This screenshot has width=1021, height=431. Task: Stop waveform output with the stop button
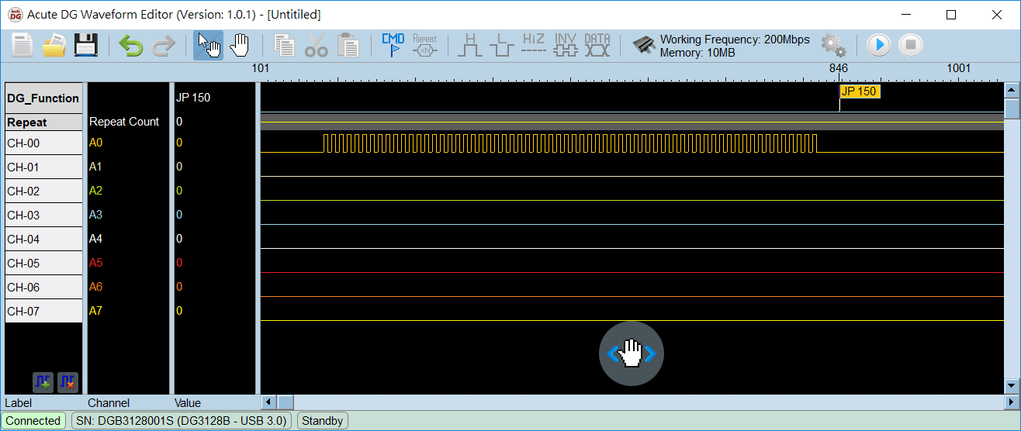click(x=911, y=46)
